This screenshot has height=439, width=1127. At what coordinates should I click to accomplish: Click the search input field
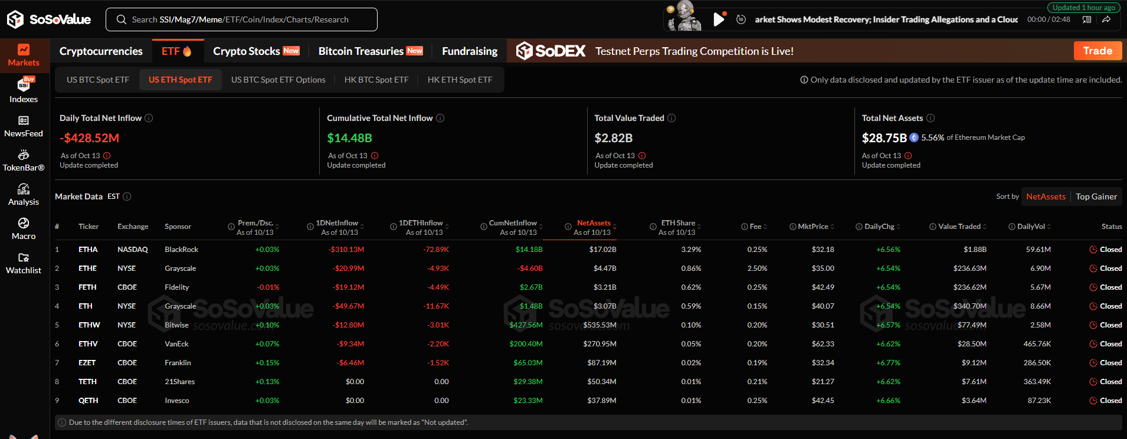[x=241, y=19]
